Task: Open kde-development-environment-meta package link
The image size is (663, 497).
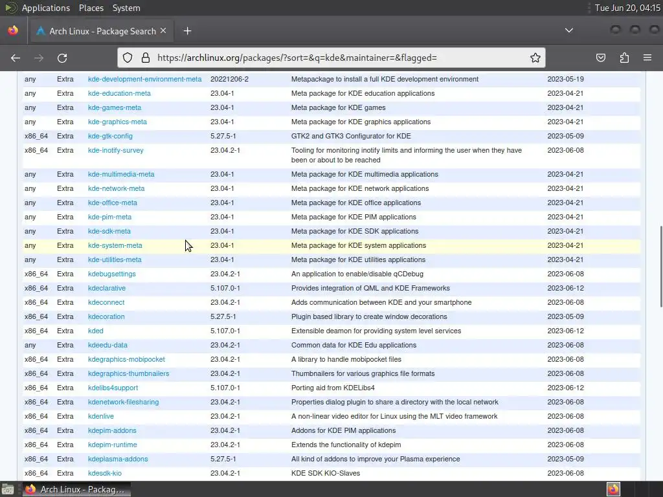Action: coord(144,79)
